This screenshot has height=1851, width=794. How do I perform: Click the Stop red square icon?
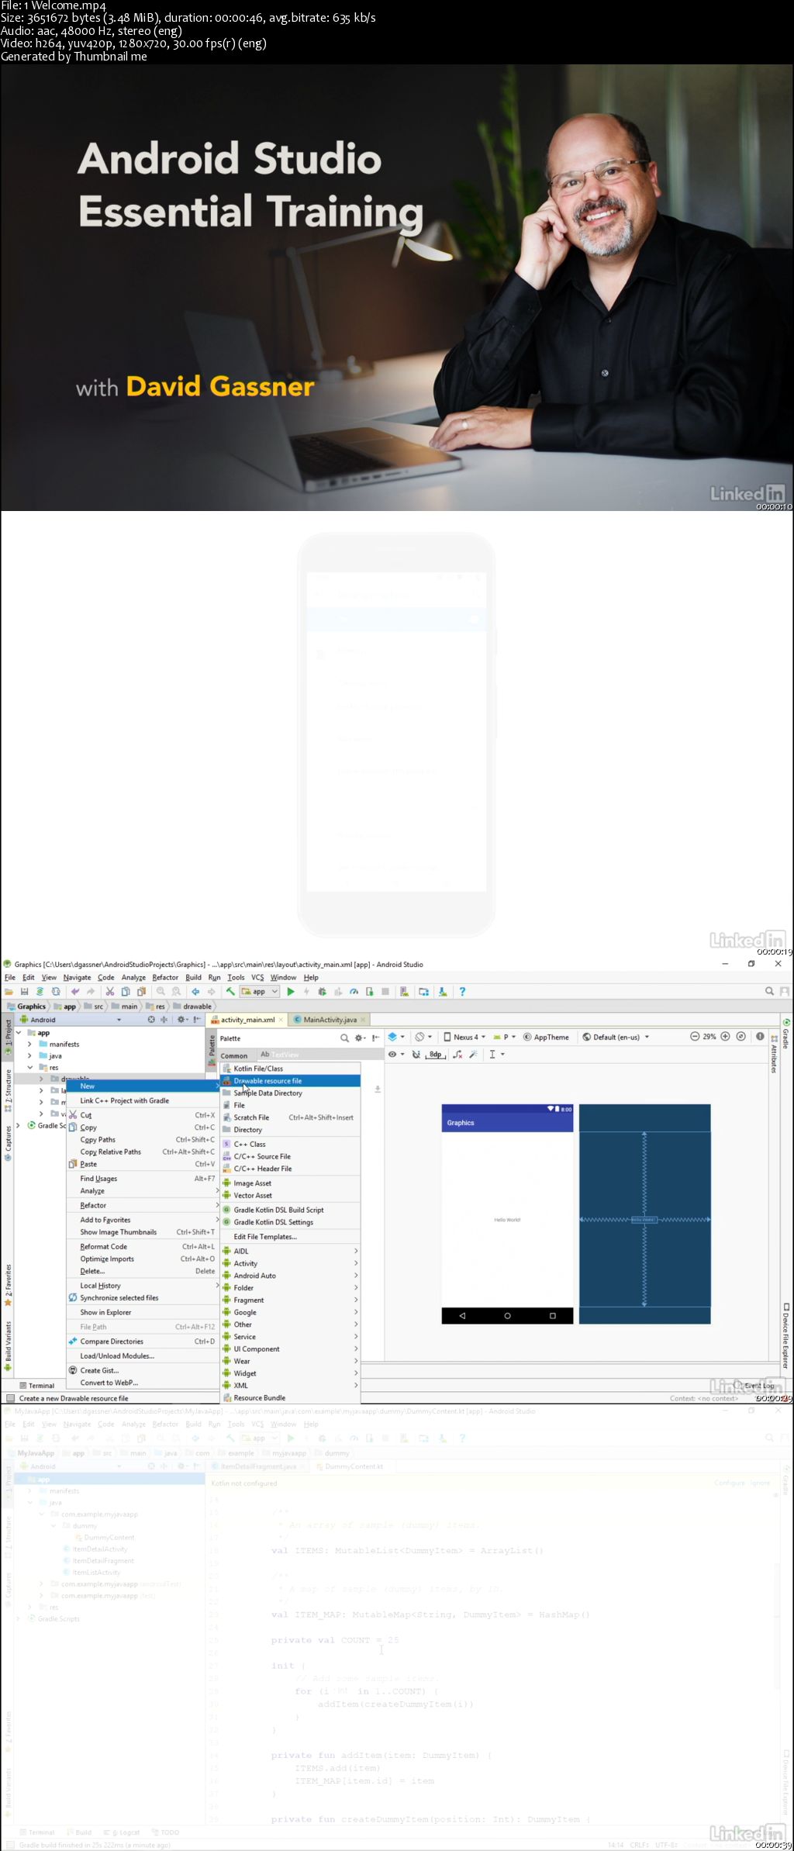[x=385, y=991]
